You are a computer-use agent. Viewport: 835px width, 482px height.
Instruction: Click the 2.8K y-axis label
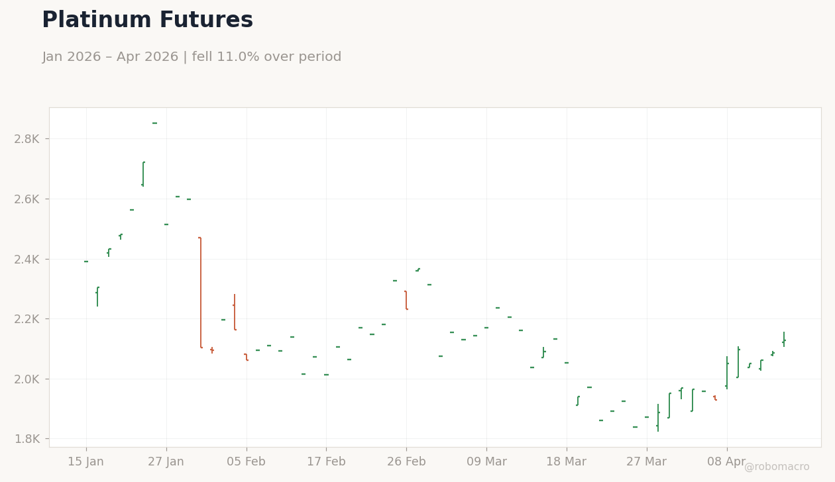pyautogui.click(x=27, y=139)
